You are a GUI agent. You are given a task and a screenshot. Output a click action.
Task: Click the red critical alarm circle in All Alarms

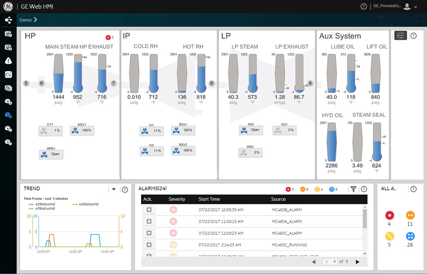pos(389,215)
